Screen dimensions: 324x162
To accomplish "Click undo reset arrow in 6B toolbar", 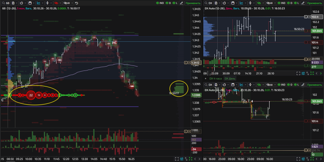I will click(x=77, y=3).
